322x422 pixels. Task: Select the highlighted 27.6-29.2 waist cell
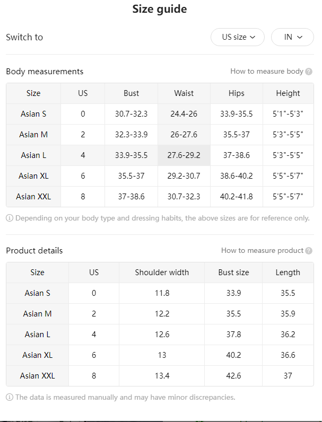pyautogui.click(x=184, y=155)
